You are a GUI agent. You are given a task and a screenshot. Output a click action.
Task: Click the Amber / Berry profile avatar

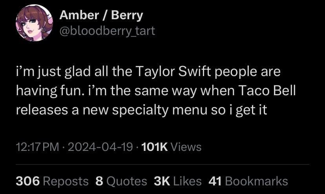(34, 23)
